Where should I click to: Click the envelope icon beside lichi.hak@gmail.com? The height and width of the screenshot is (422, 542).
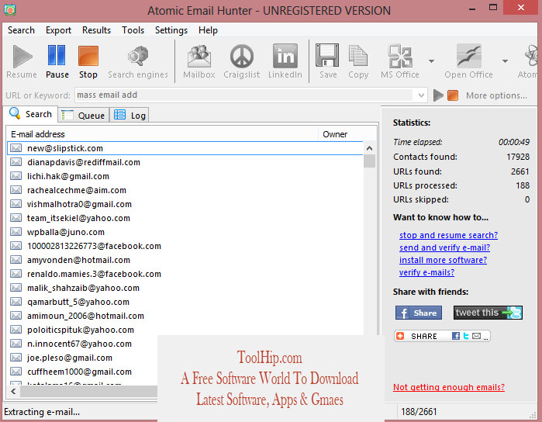click(16, 176)
